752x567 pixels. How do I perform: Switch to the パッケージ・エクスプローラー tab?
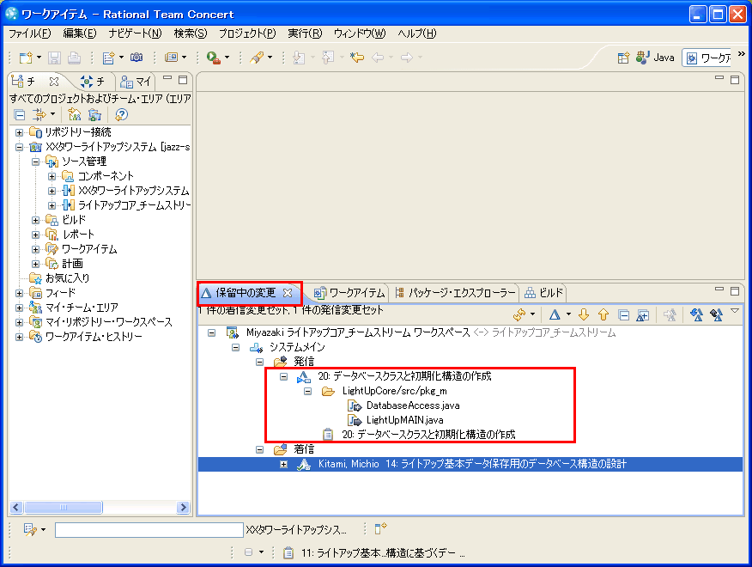click(x=456, y=293)
